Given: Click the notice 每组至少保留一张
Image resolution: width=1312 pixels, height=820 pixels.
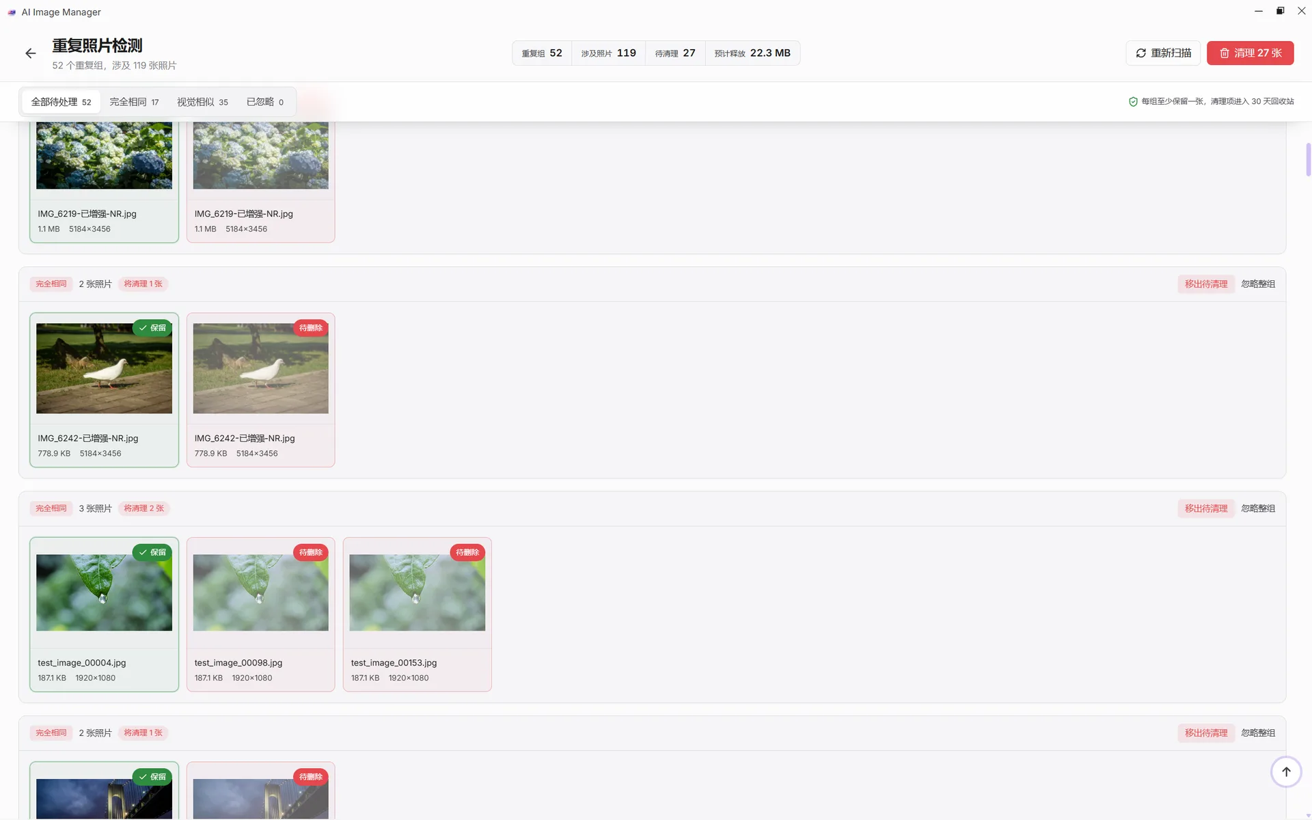Looking at the screenshot, I should [x=1173, y=102].
